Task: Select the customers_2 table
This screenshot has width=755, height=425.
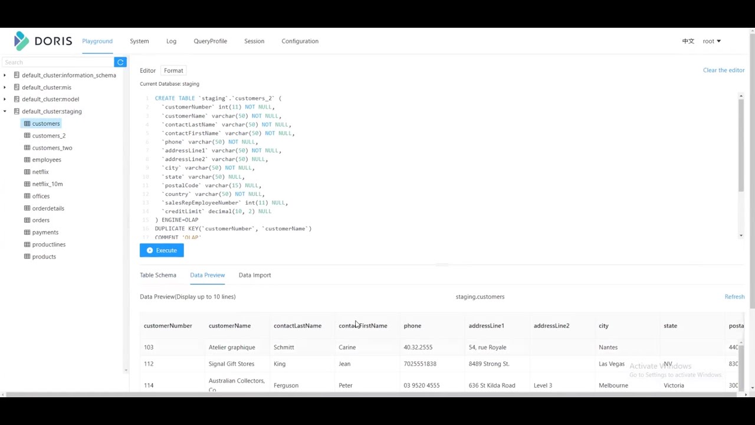Action: [x=49, y=136]
